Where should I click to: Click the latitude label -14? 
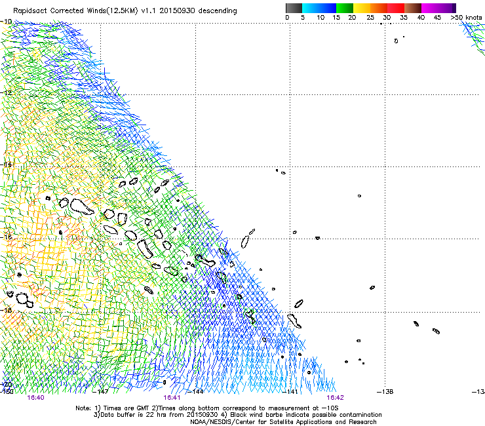tap(6, 165)
